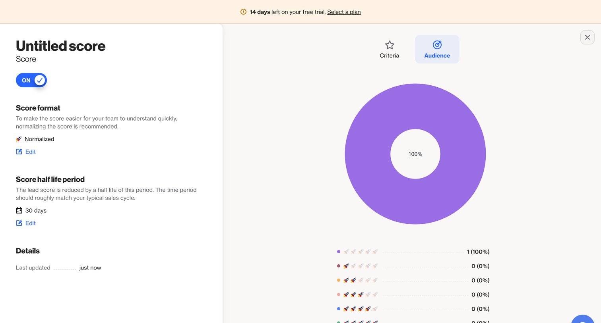
Task: Click the 'Normalized' format label
Action: pyautogui.click(x=39, y=139)
